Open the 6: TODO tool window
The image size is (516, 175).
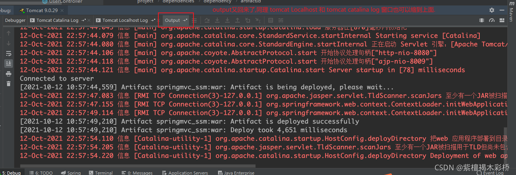[40, 173]
